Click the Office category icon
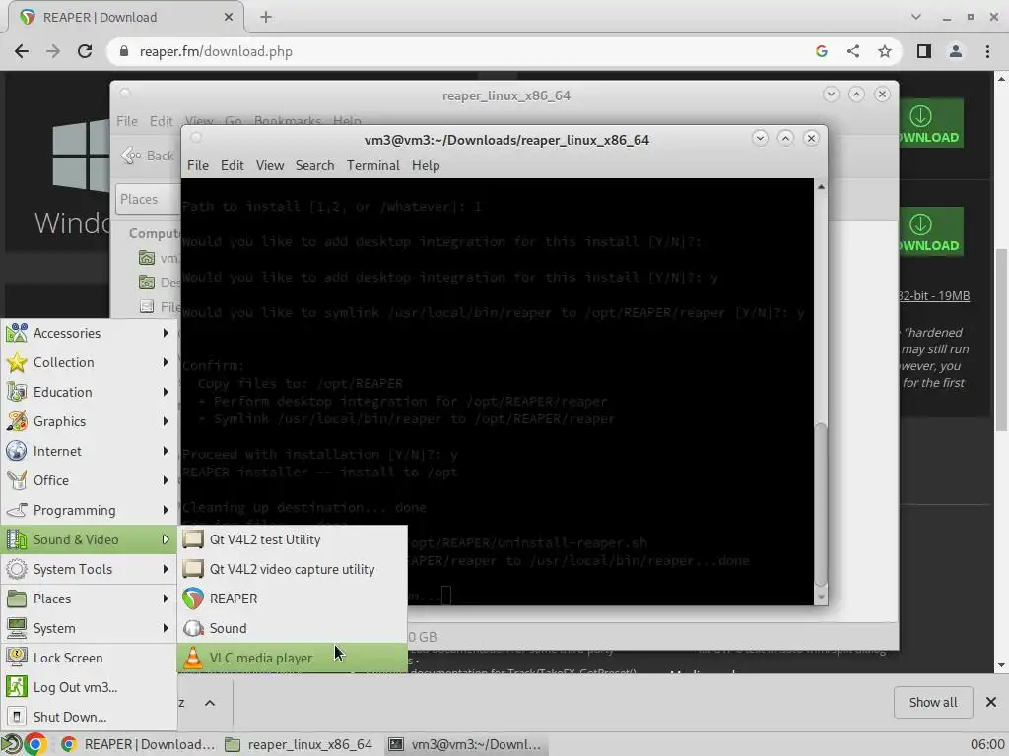The height and width of the screenshot is (756, 1009). tap(16, 480)
